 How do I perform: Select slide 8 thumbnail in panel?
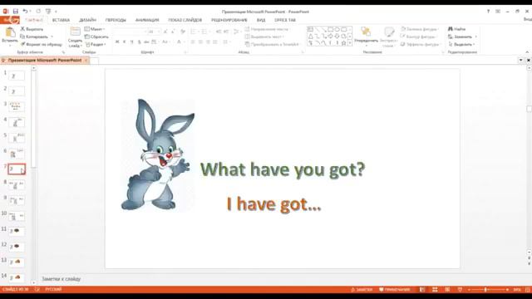[17, 184]
